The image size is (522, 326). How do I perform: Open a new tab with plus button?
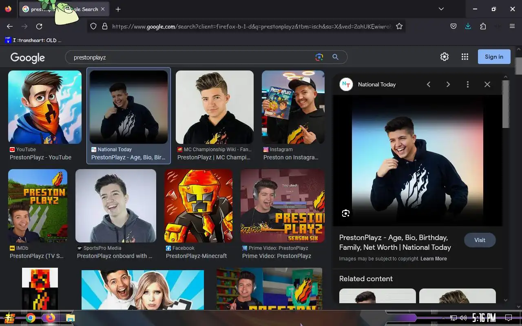point(118,9)
